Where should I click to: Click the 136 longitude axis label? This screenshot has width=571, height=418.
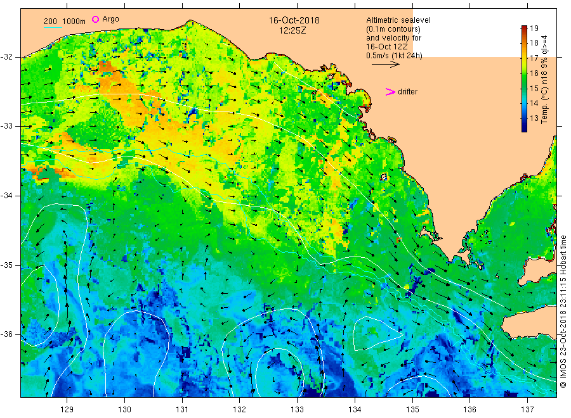[469, 409]
